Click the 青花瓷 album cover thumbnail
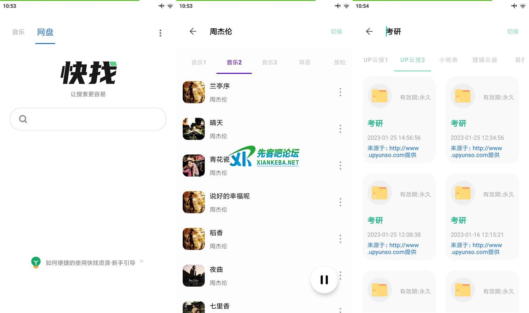Viewport: 529px width, 313px height. (x=194, y=166)
